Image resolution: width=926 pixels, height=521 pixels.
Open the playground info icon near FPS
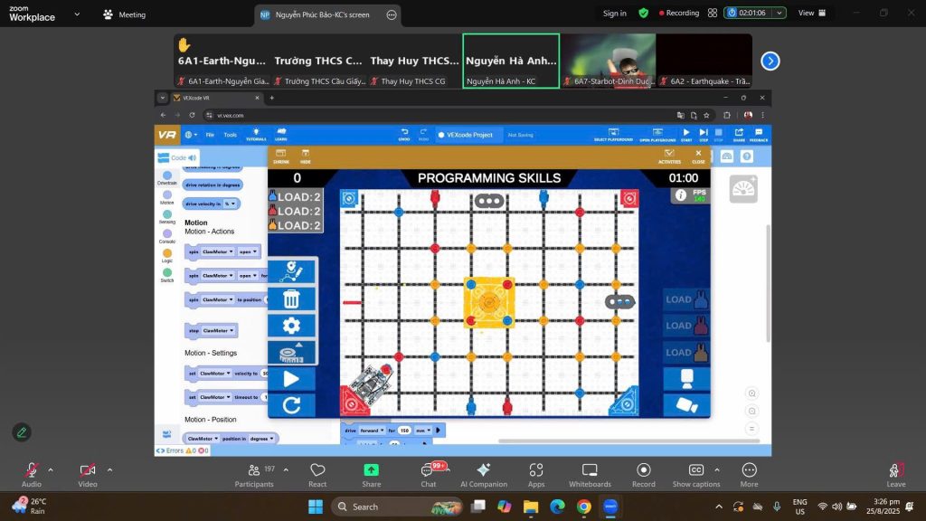coord(681,195)
